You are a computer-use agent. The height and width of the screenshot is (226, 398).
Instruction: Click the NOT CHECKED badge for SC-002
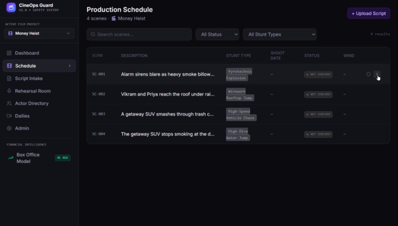(x=318, y=95)
